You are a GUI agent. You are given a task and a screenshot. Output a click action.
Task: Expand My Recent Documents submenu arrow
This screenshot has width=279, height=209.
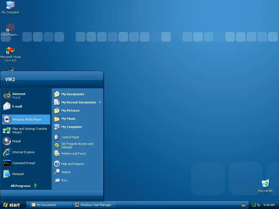tap(100, 102)
